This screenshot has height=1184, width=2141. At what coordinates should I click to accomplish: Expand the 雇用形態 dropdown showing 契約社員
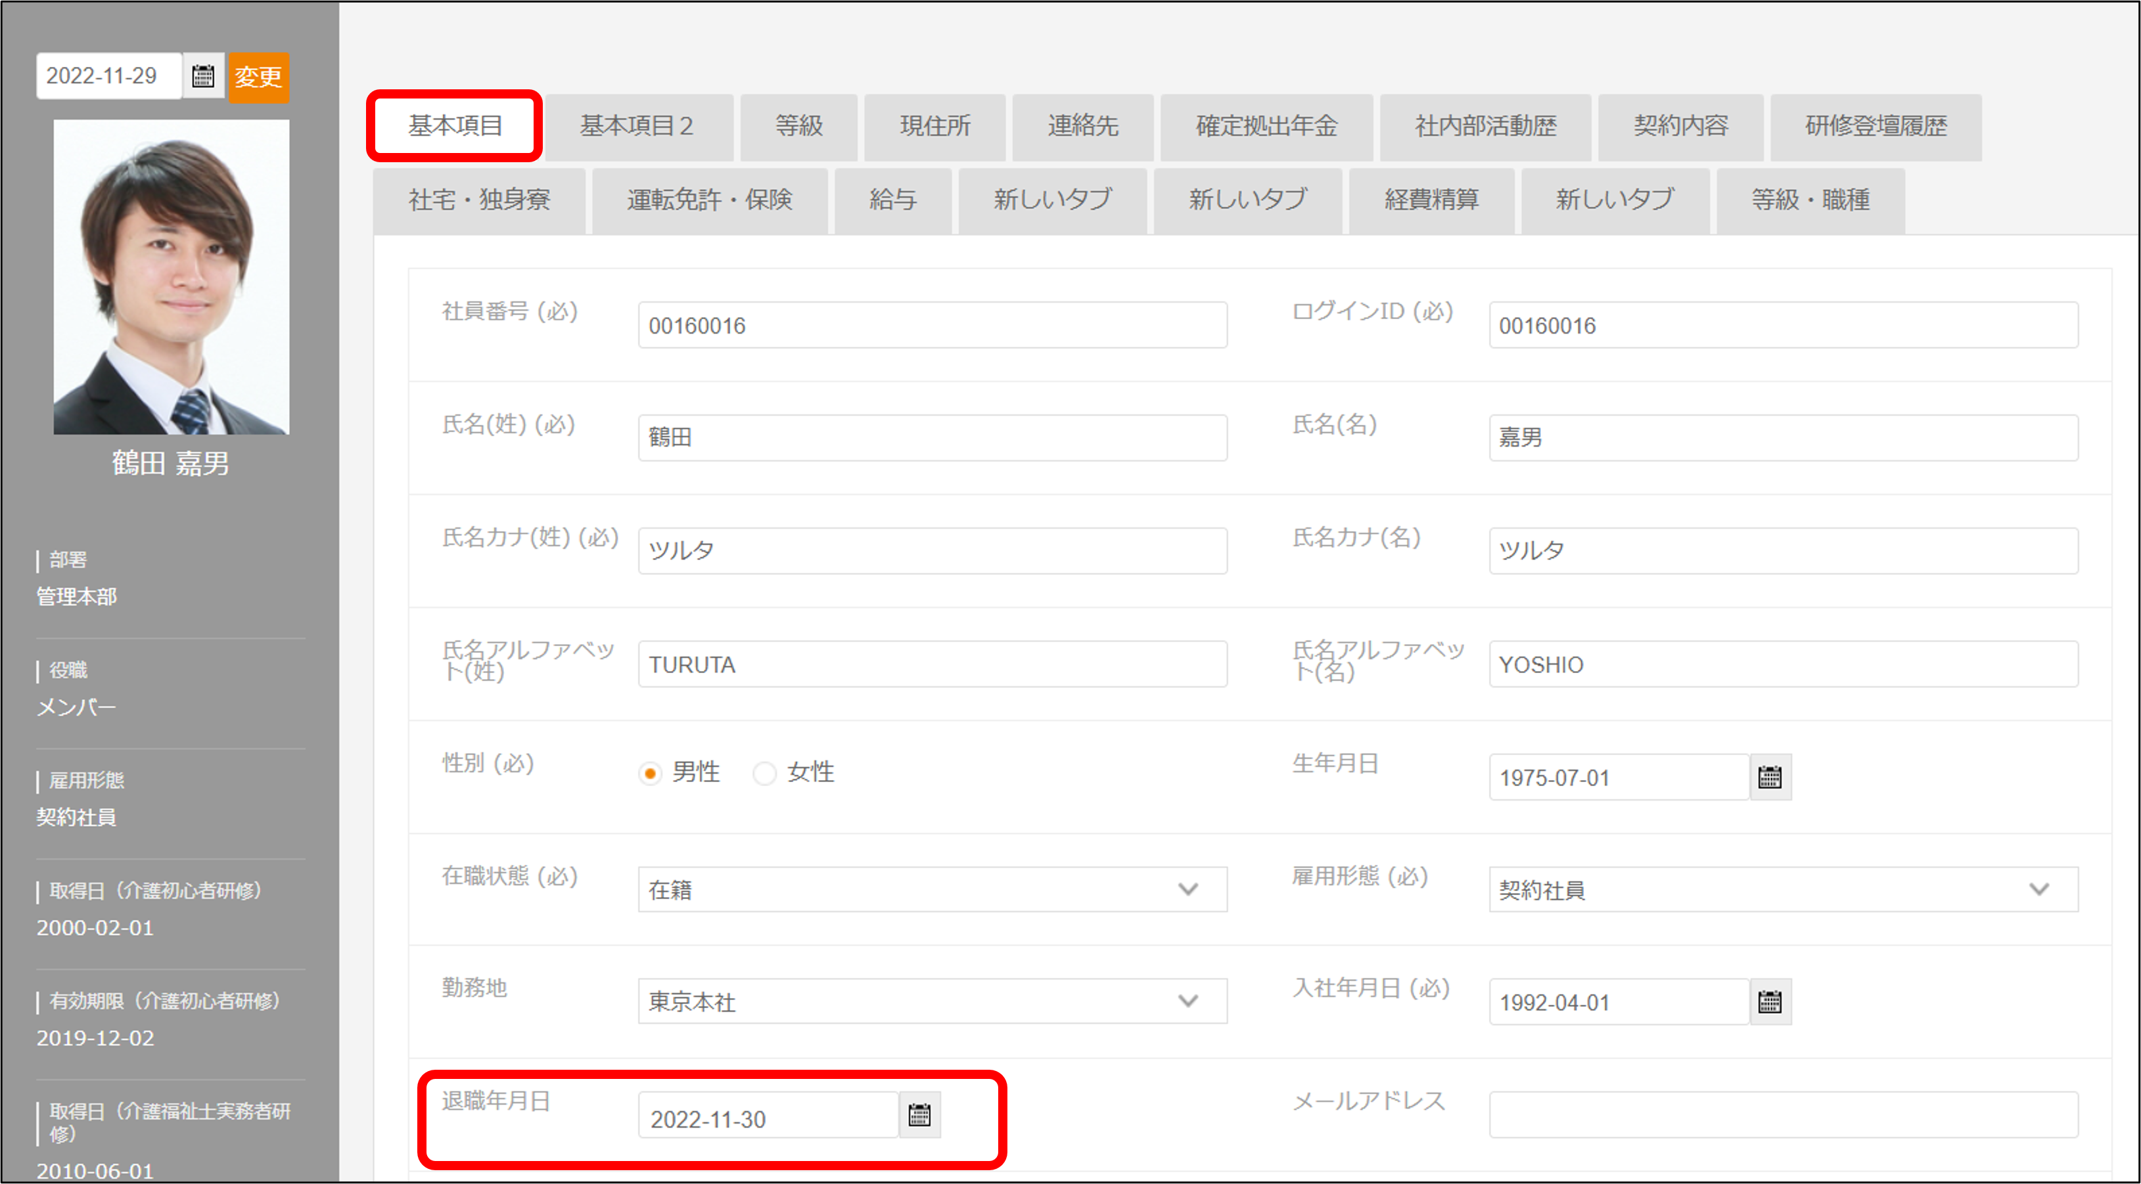[x=1783, y=889]
